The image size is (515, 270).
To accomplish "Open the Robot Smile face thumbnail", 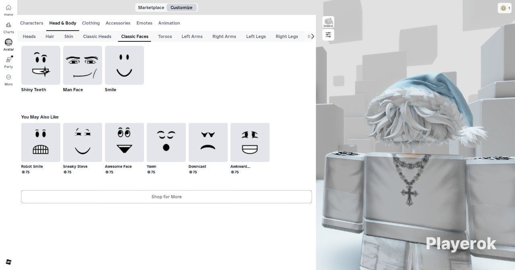I will click(x=41, y=142).
